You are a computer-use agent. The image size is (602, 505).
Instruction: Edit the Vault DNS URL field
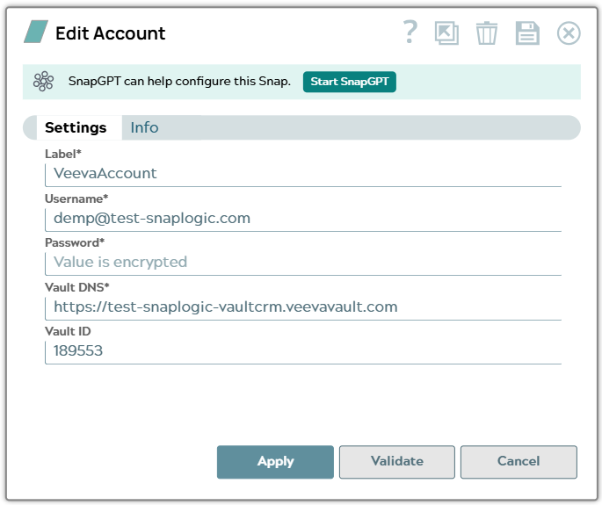click(303, 308)
